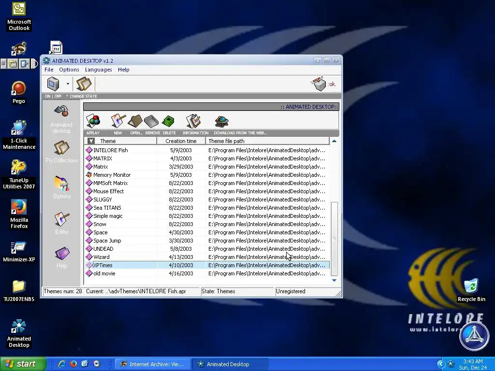Click scroll down arrow of theme list

pos(334,280)
